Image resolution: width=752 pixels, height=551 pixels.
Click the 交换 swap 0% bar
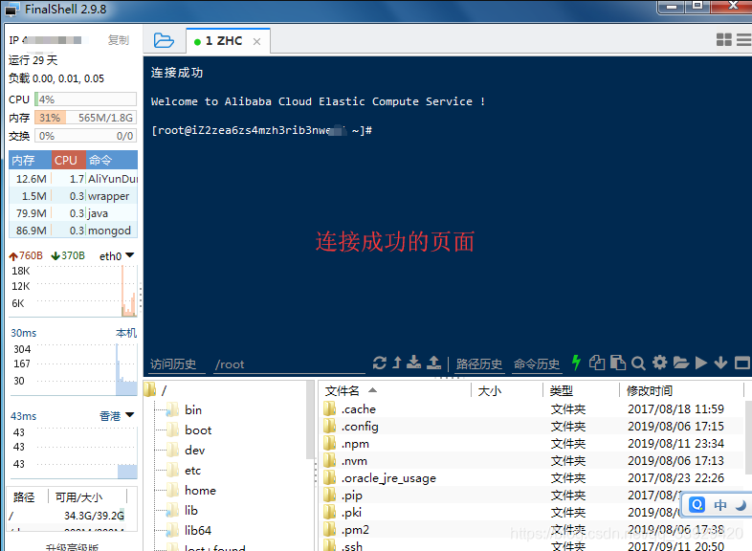point(85,136)
